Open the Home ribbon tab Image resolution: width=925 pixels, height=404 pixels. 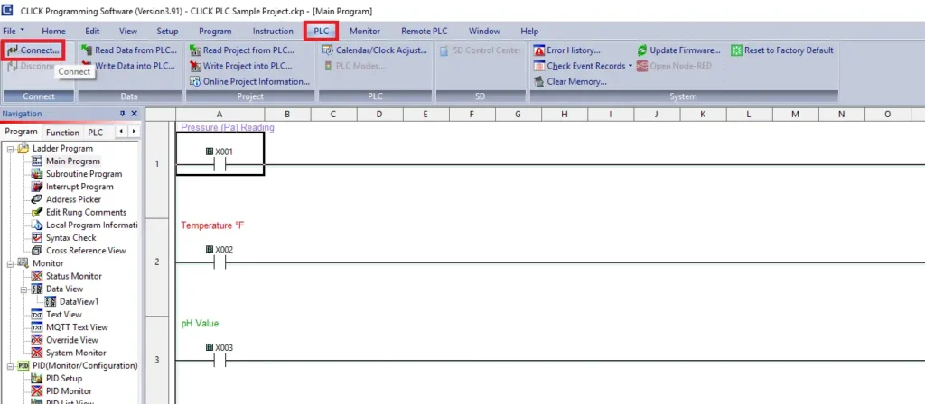[53, 32]
